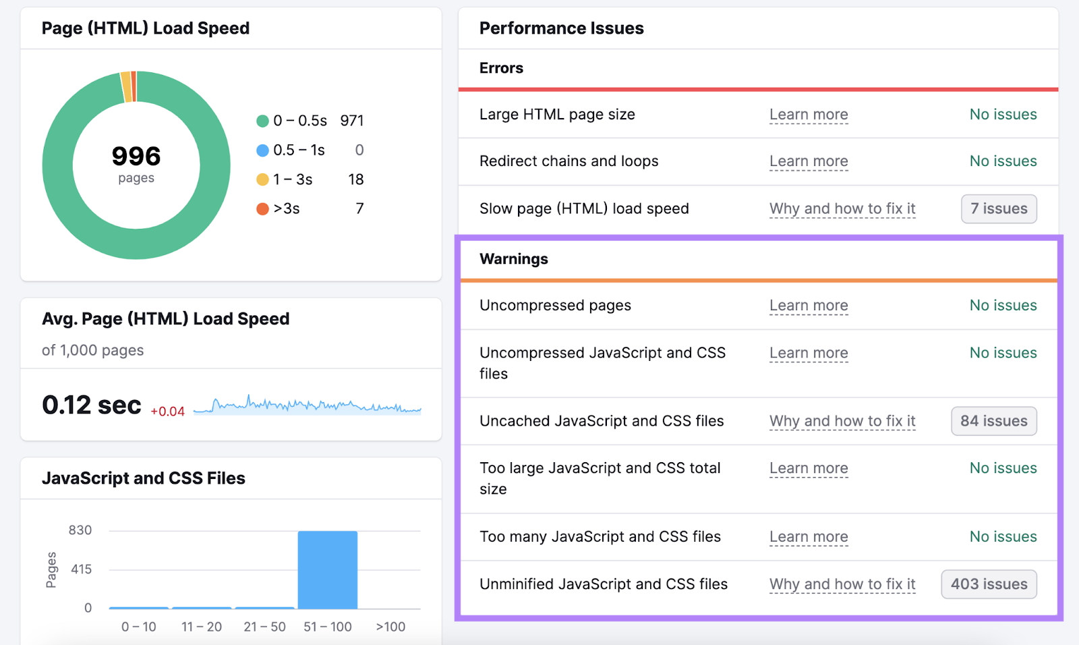Screen dimensions: 1079x645
Task: Click the 996 pages donut chart center
Action: (x=136, y=164)
